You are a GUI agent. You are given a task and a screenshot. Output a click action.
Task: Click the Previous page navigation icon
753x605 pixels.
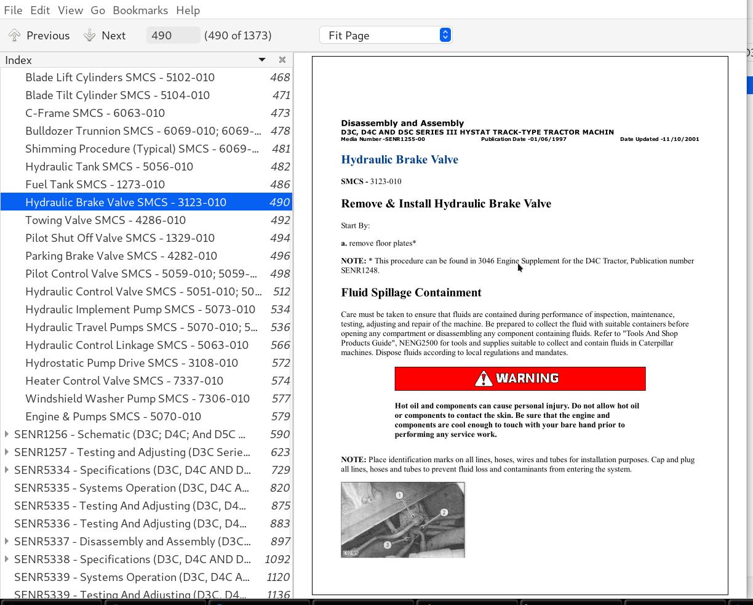coord(14,35)
